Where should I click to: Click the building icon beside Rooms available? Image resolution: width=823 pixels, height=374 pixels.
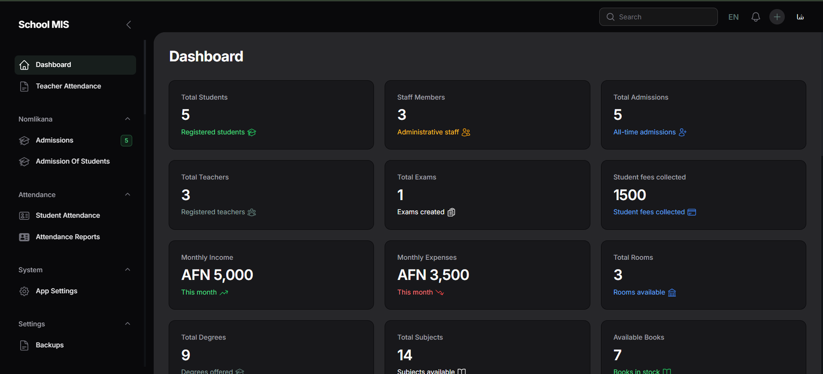(x=672, y=292)
